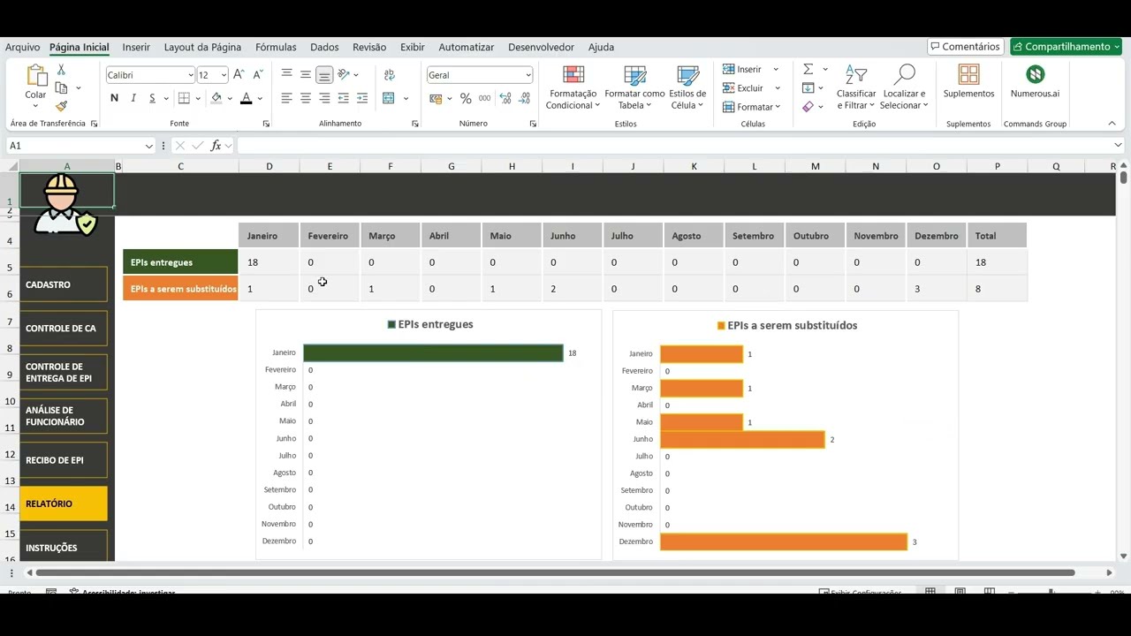Open Estilos de Célula gallery
1131x636 pixels.
(687, 87)
